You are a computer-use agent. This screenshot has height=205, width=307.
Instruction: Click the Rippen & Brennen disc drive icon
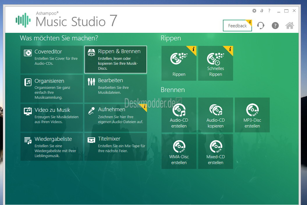pos(91,52)
